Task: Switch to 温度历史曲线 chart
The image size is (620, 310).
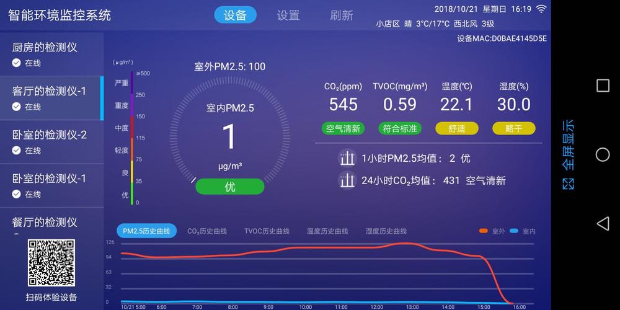Action: (x=327, y=231)
